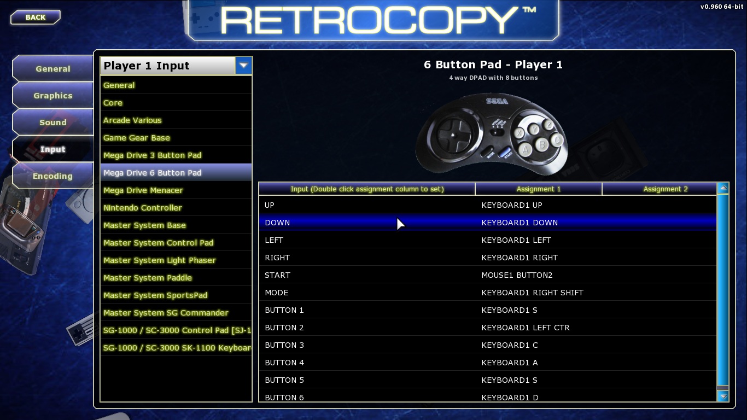This screenshot has height=420, width=747.
Task: Switch to the General settings tab
Action: click(x=52, y=69)
